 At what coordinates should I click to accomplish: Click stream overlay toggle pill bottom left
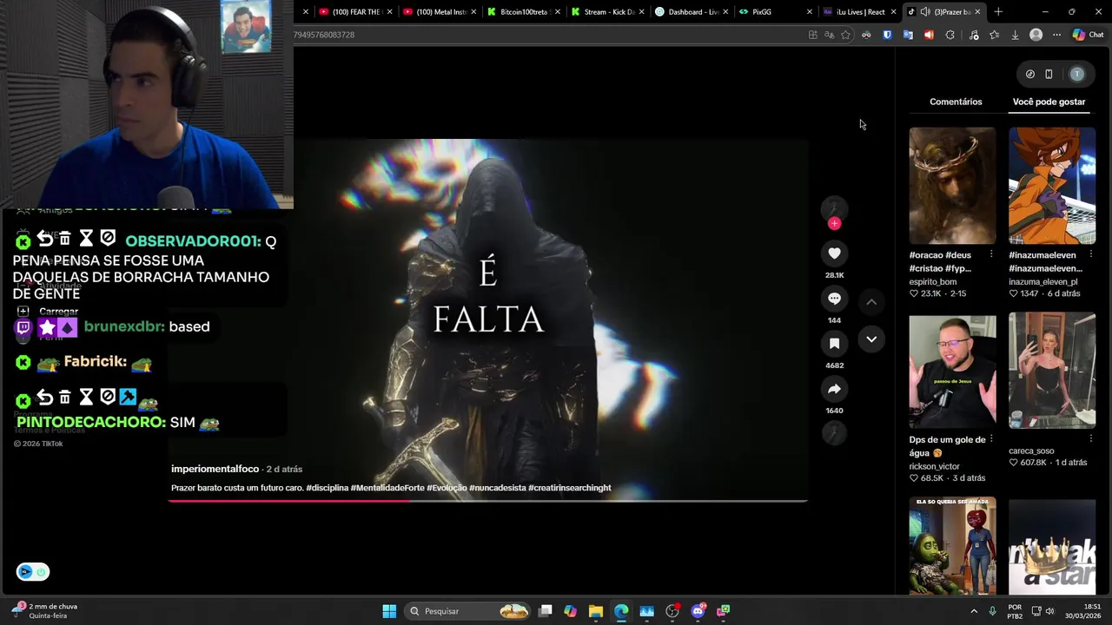click(32, 571)
